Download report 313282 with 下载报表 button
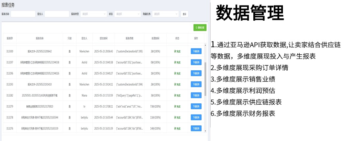Screen dimensions: 353x141 [196, 95]
